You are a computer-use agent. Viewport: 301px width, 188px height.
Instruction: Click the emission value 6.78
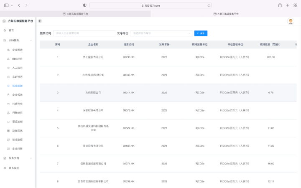[271, 93]
